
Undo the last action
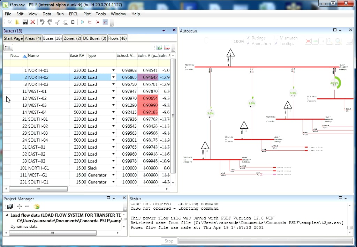point(42,22)
